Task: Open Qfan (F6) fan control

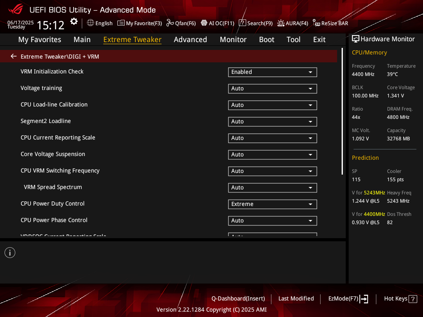Action: [x=181, y=23]
